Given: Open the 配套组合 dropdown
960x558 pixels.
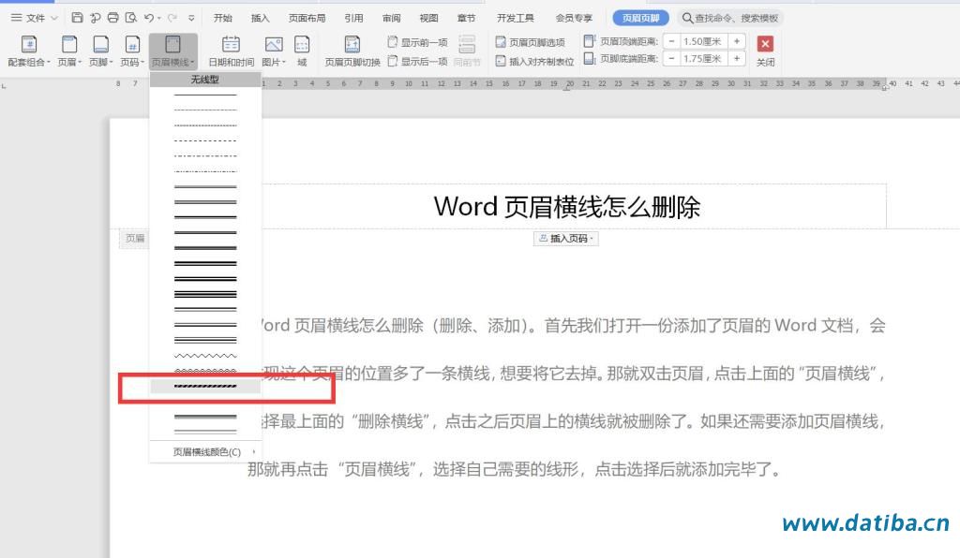Looking at the screenshot, I should [x=29, y=51].
